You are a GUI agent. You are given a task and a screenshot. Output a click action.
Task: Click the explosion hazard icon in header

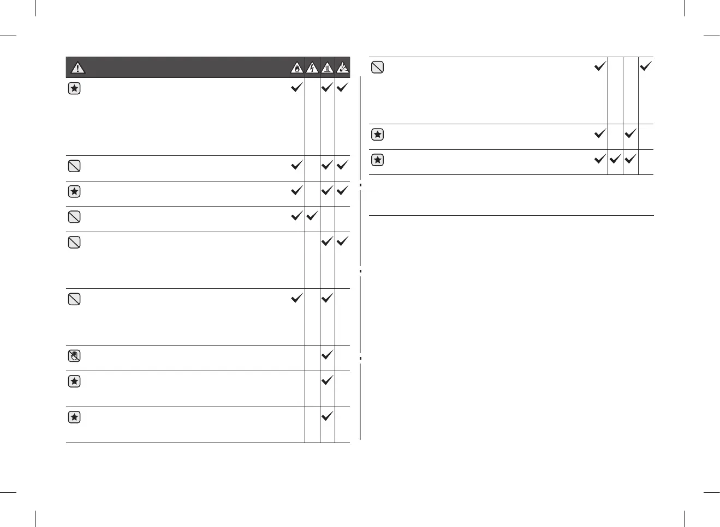(x=342, y=68)
